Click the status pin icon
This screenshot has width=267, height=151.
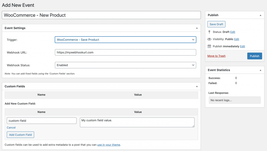209,32
